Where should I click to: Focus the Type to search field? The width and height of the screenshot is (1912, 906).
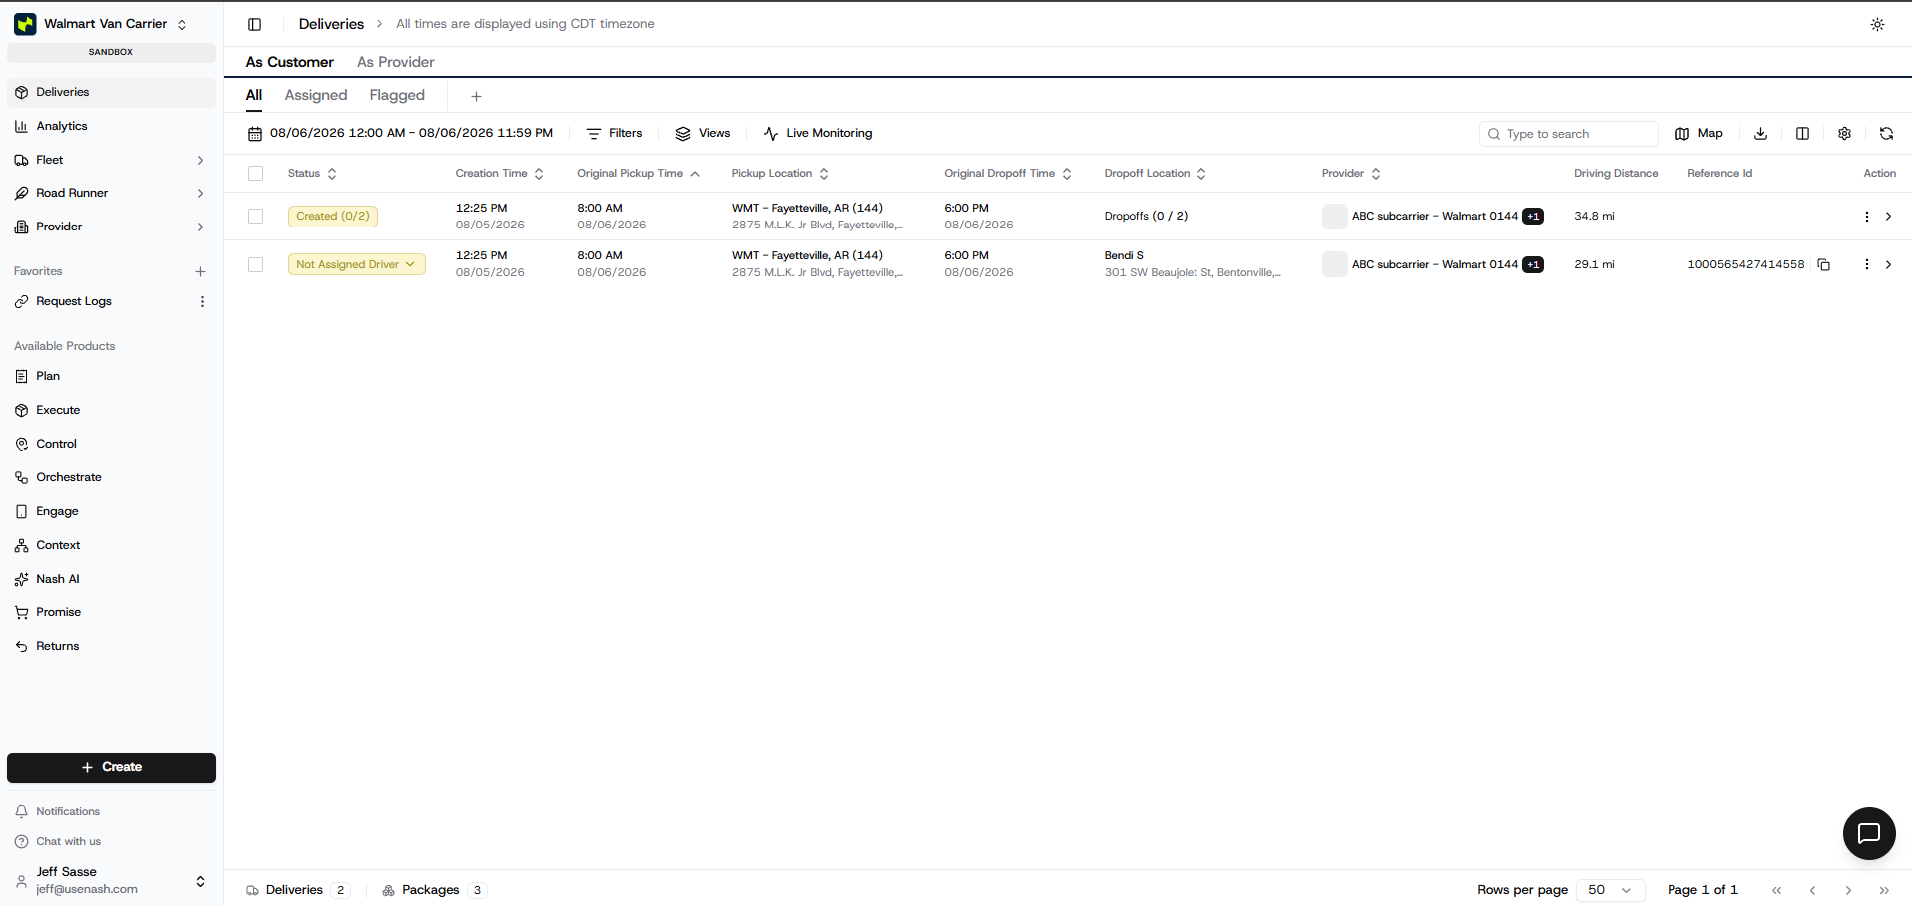click(1569, 134)
